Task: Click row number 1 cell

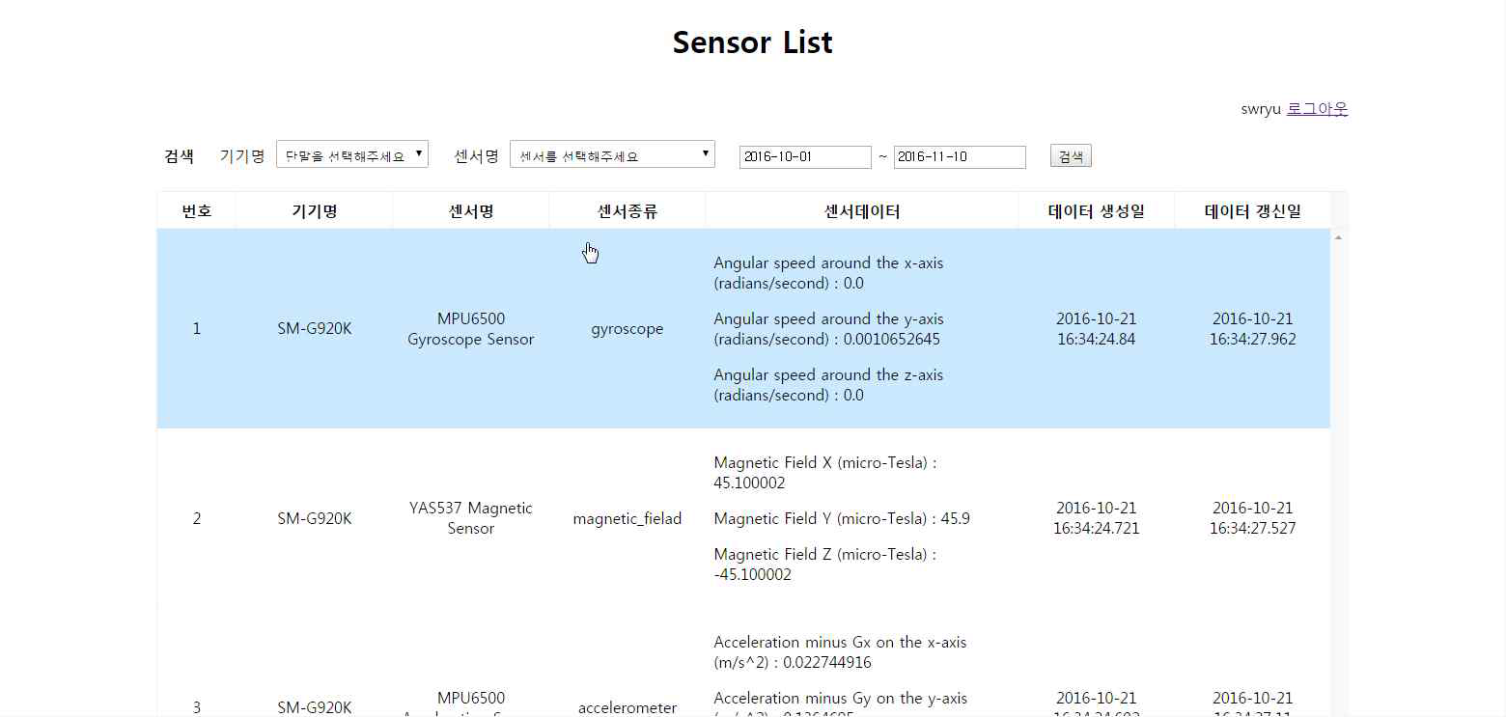Action: pyautogui.click(x=197, y=329)
